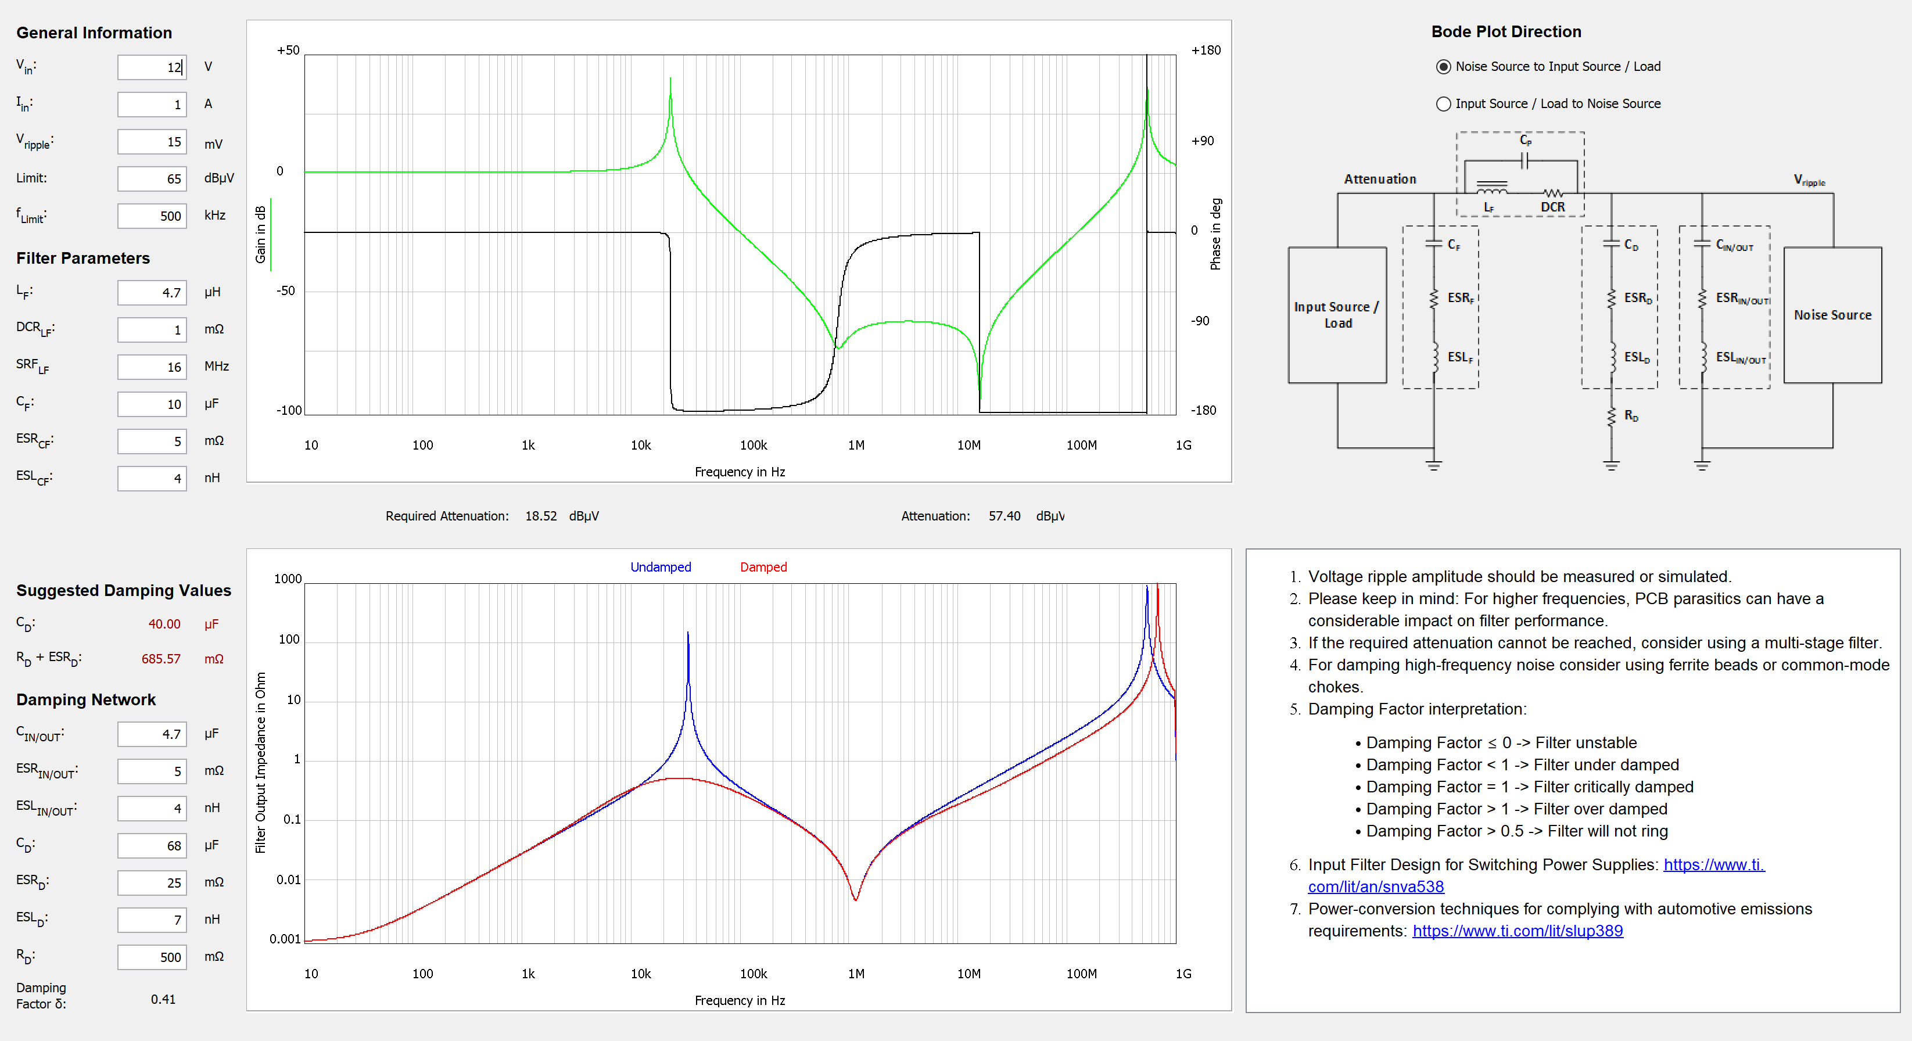Click the Undamped legend label
Image resolution: width=1912 pixels, height=1041 pixels.
(661, 567)
